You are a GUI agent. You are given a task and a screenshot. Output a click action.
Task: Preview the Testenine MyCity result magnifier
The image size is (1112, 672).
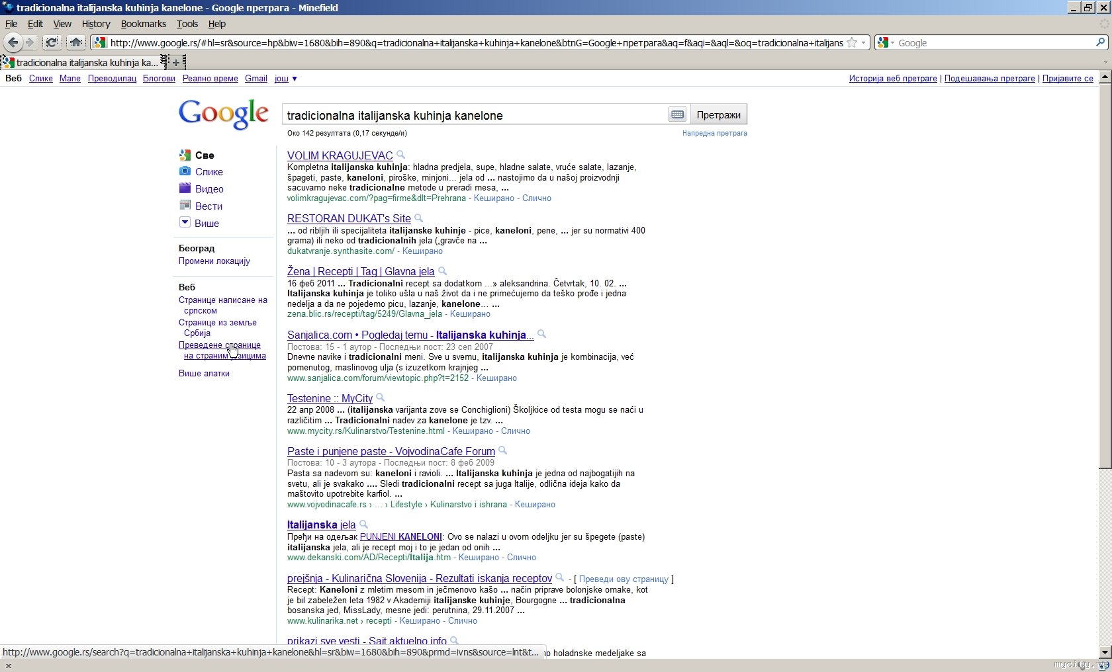(380, 398)
